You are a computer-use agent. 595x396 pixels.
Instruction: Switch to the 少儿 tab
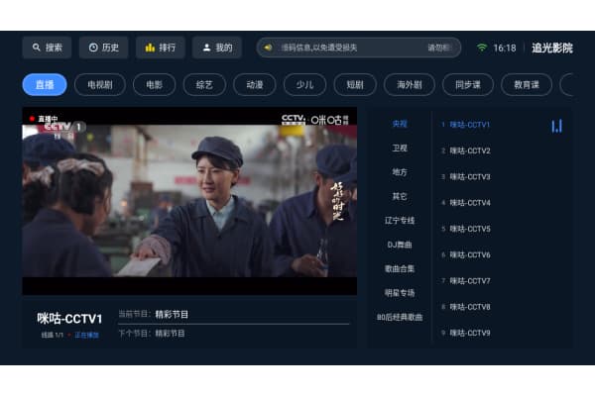pos(304,84)
